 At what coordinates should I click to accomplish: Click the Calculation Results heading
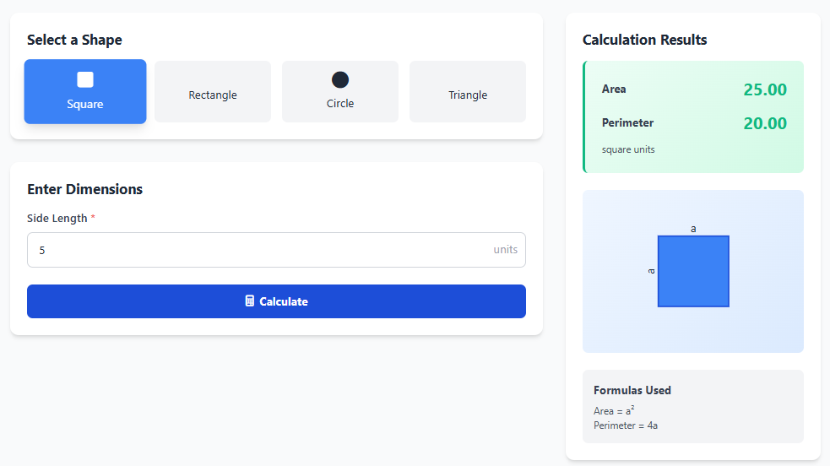[644, 40]
